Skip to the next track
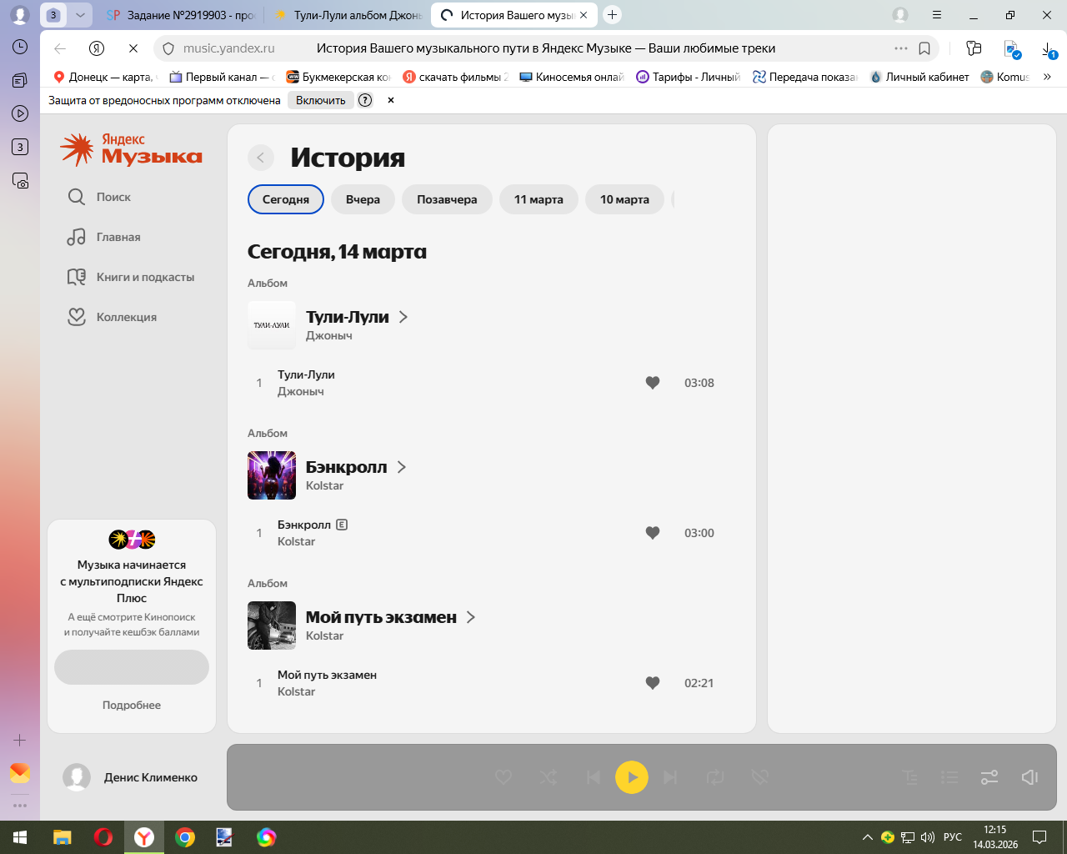The image size is (1067, 854). [670, 777]
